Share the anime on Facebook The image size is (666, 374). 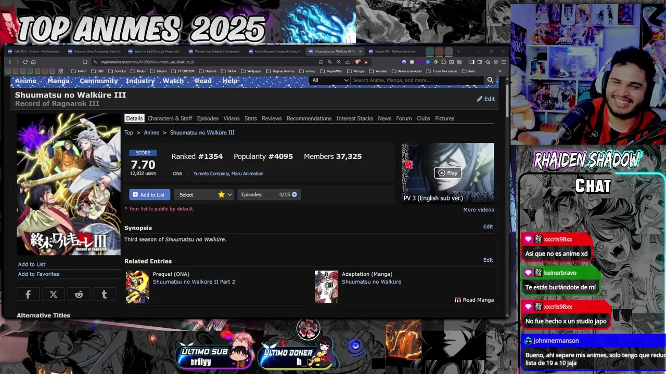[x=28, y=295]
